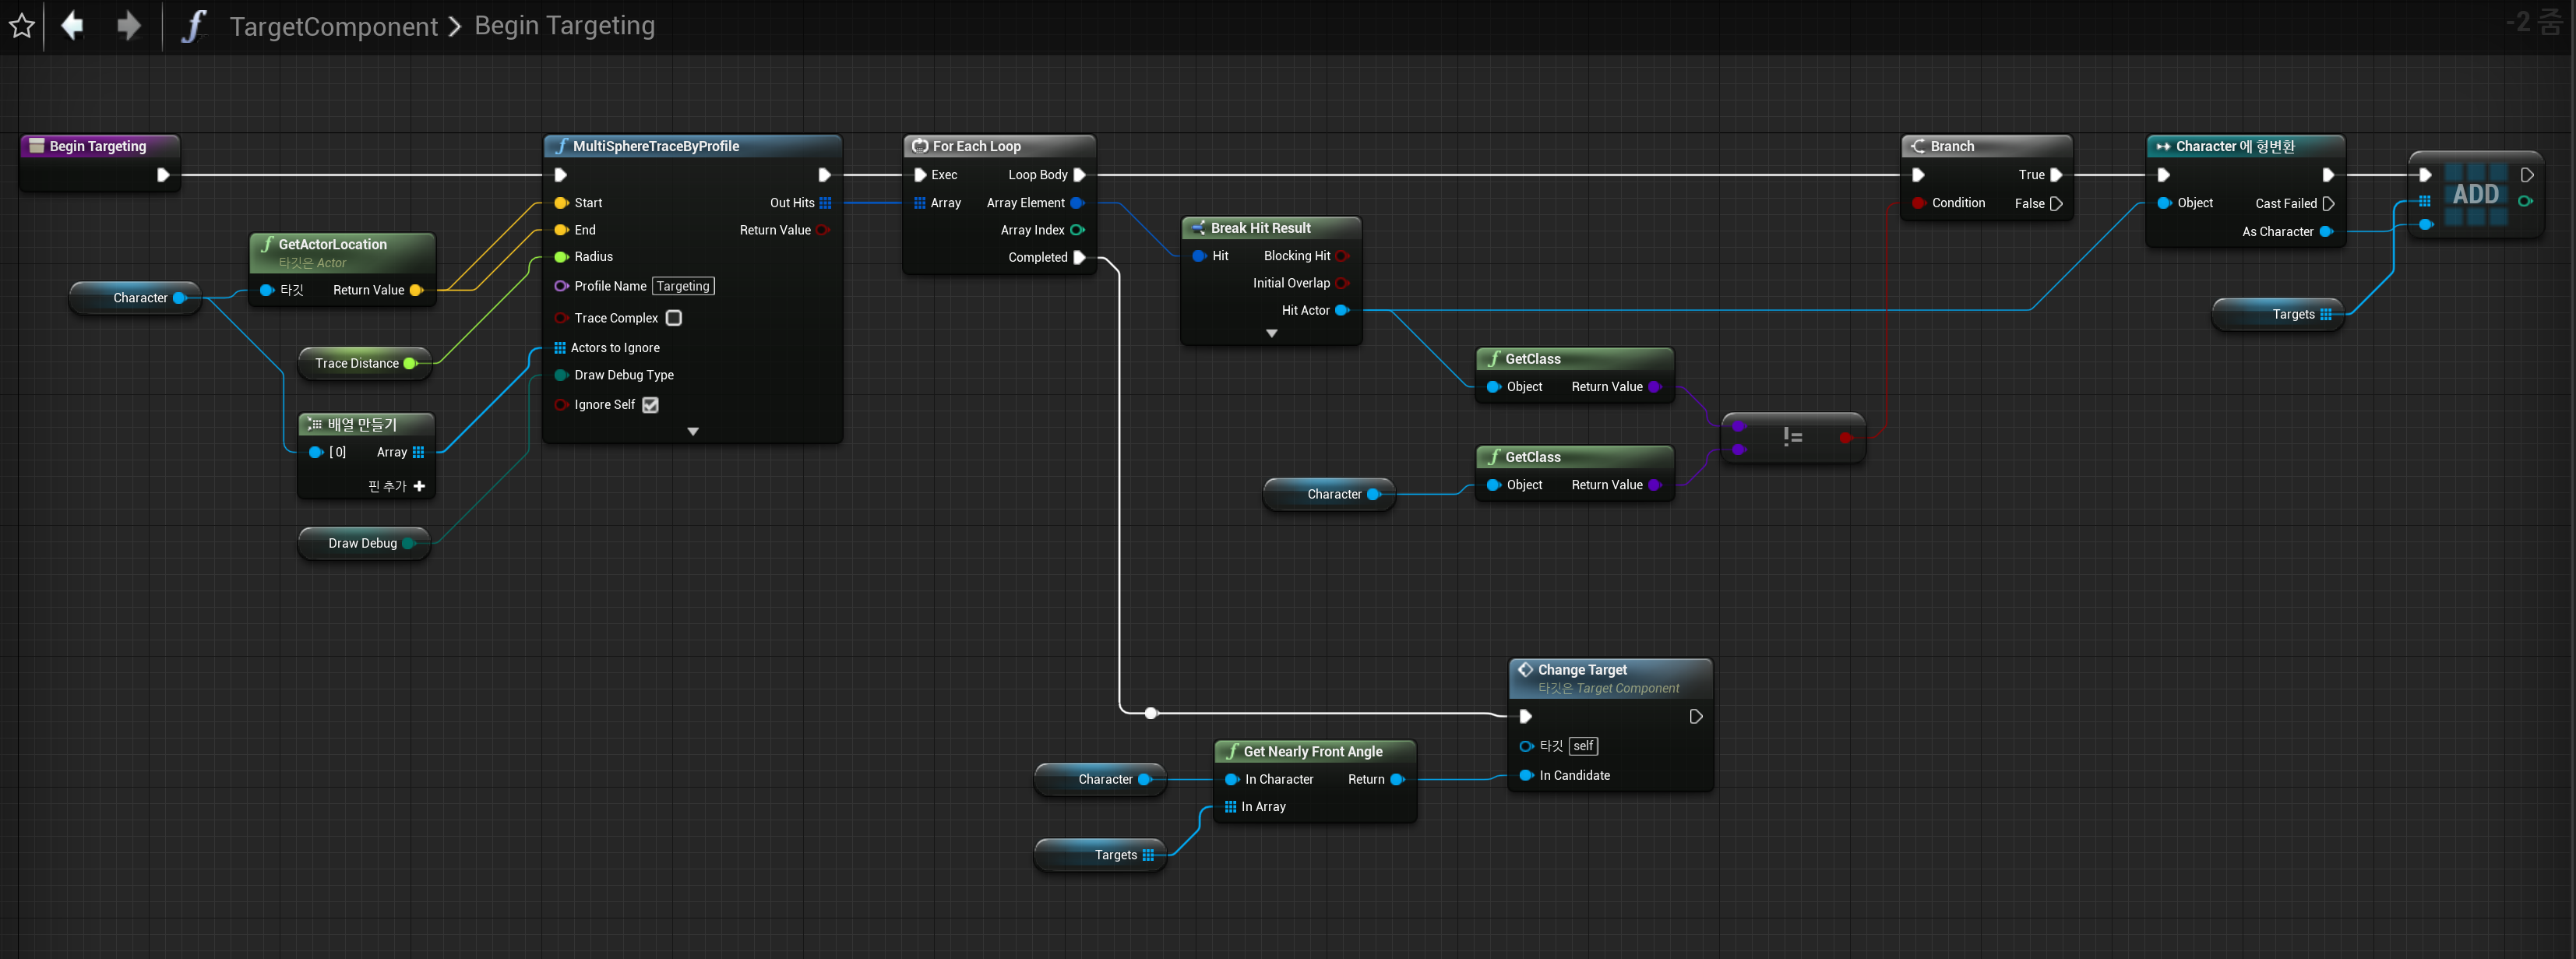Screen dimensions: 2576x959
Task: Click the Draw Debug Type enum pin
Action: [561, 375]
